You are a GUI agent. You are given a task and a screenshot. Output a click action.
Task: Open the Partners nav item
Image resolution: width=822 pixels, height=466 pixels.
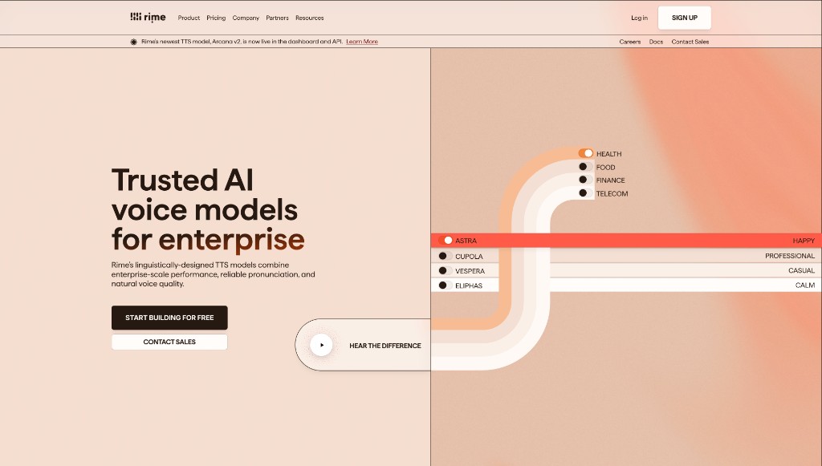click(x=277, y=18)
